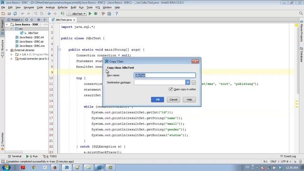
Task: Expand the < 1.6 > JDK library node
Action: click(x=11, y=55)
